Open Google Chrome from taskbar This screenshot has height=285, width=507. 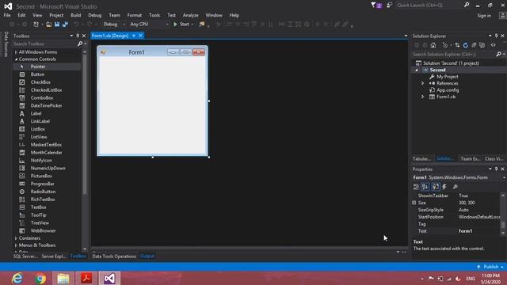click(40, 278)
